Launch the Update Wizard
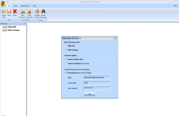The width and height of the screenshot is (179, 116). [37, 14]
